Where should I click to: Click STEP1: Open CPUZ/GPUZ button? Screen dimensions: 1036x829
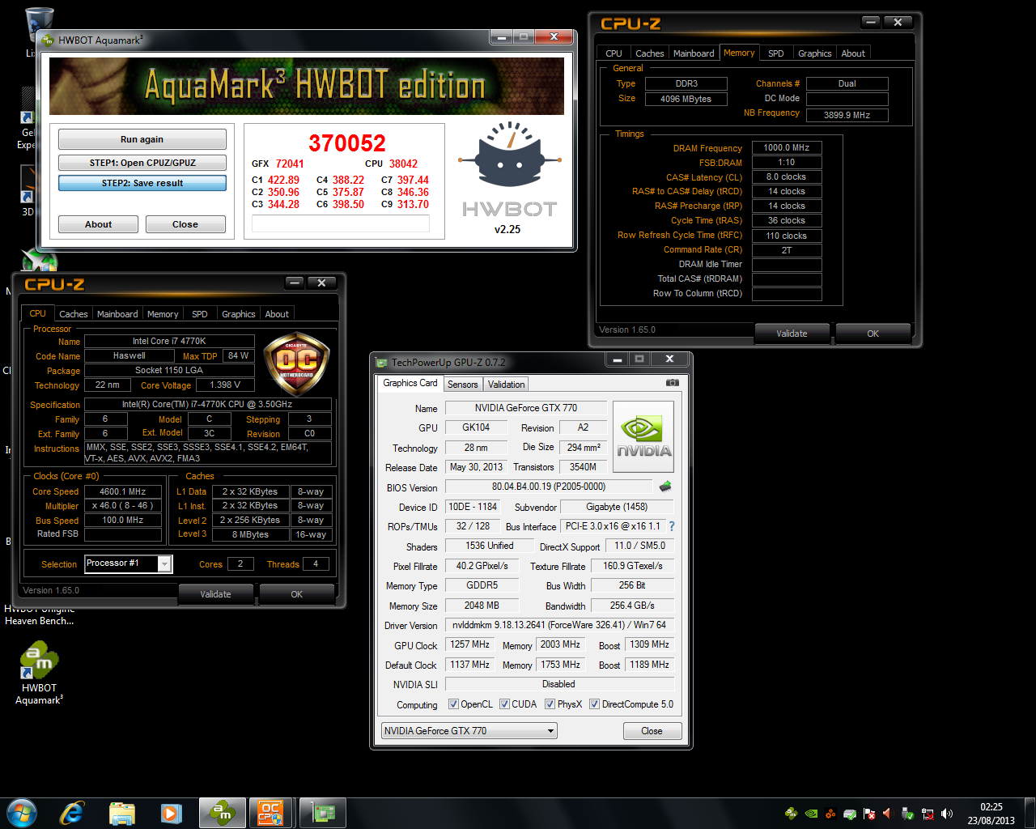click(142, 163)
